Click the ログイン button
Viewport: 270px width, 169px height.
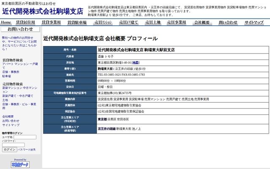(x=9, y=150)
